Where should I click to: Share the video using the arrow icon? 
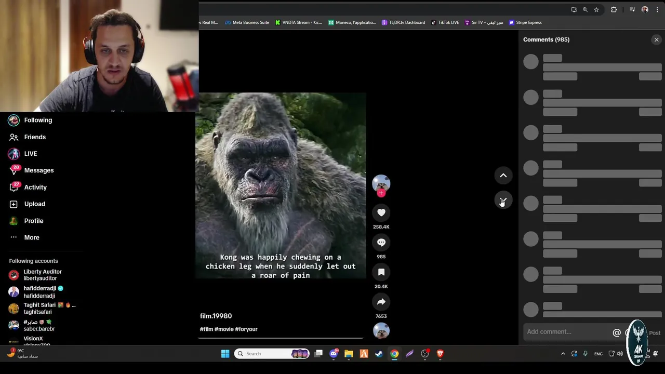[381, 302]
